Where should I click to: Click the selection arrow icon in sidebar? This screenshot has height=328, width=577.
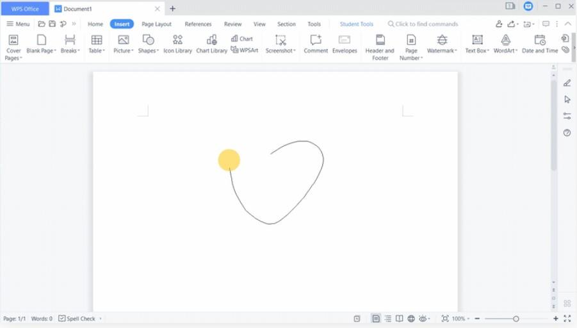pos(567,99)
